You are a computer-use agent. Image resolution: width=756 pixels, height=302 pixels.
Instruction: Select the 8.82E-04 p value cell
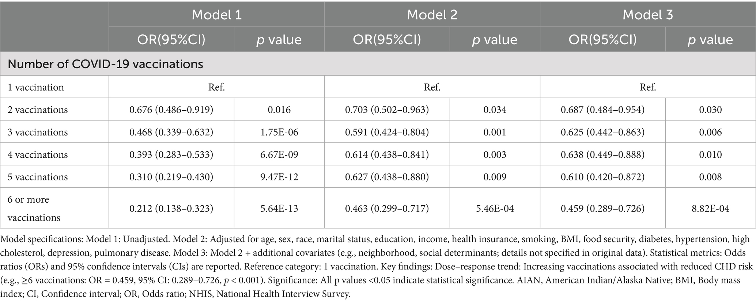710,209
